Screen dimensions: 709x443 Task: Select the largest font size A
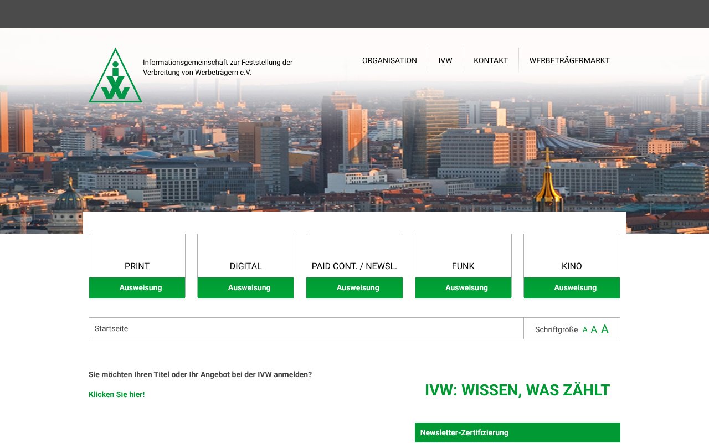pos(604,328)
